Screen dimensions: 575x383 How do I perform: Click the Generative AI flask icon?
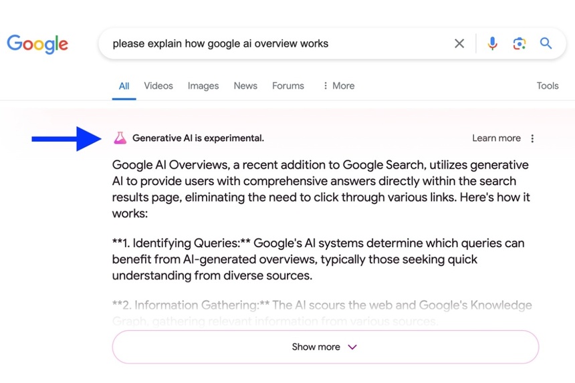[x=120, y=138]
